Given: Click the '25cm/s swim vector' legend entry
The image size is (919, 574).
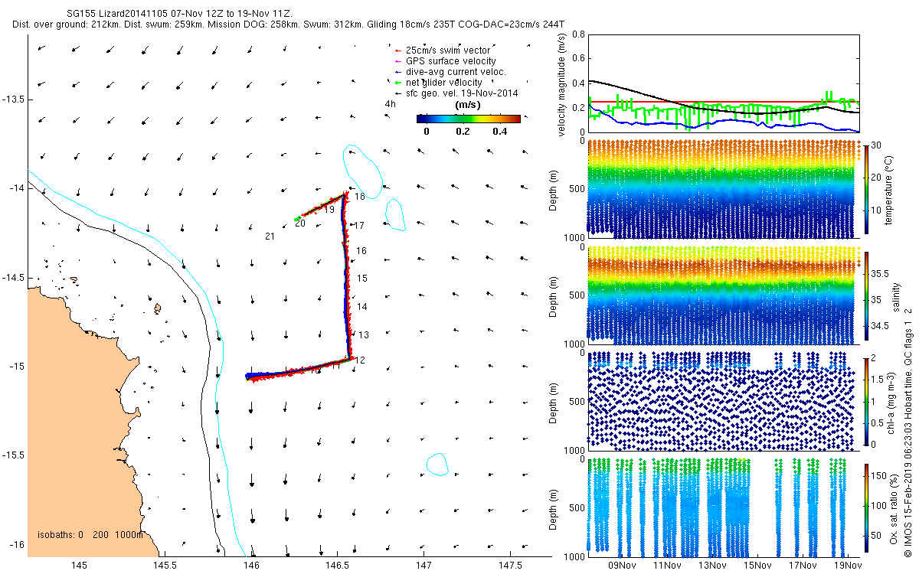Looking at the screenshot, I should point(448,51).
